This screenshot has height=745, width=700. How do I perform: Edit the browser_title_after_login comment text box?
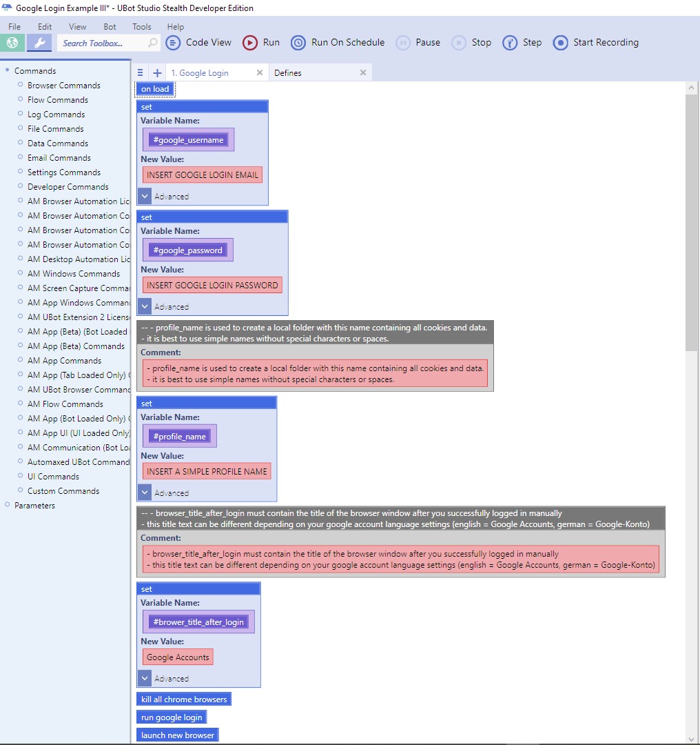coord(401,559)
